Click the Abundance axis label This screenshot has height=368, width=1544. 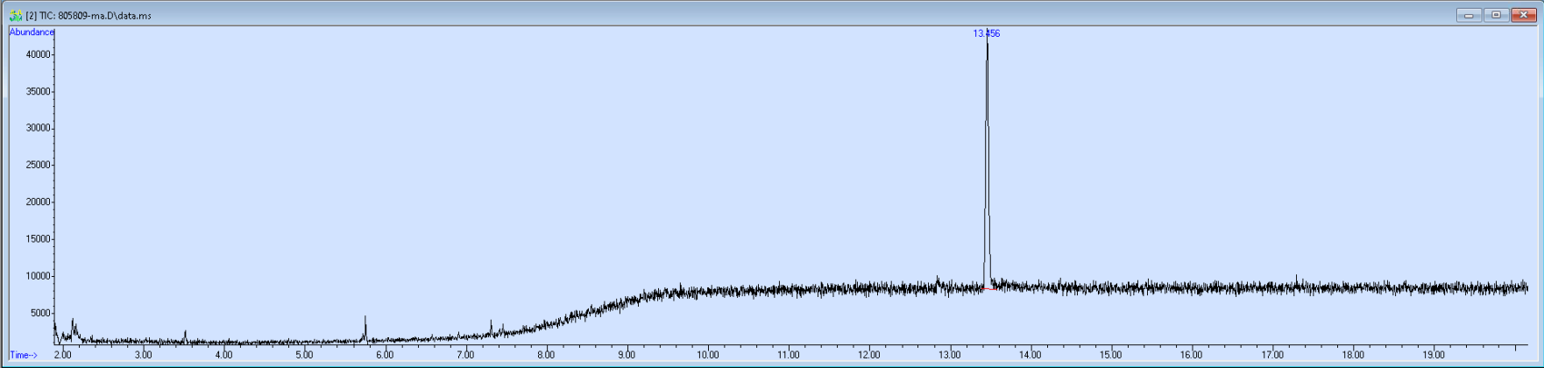point(32,32)
